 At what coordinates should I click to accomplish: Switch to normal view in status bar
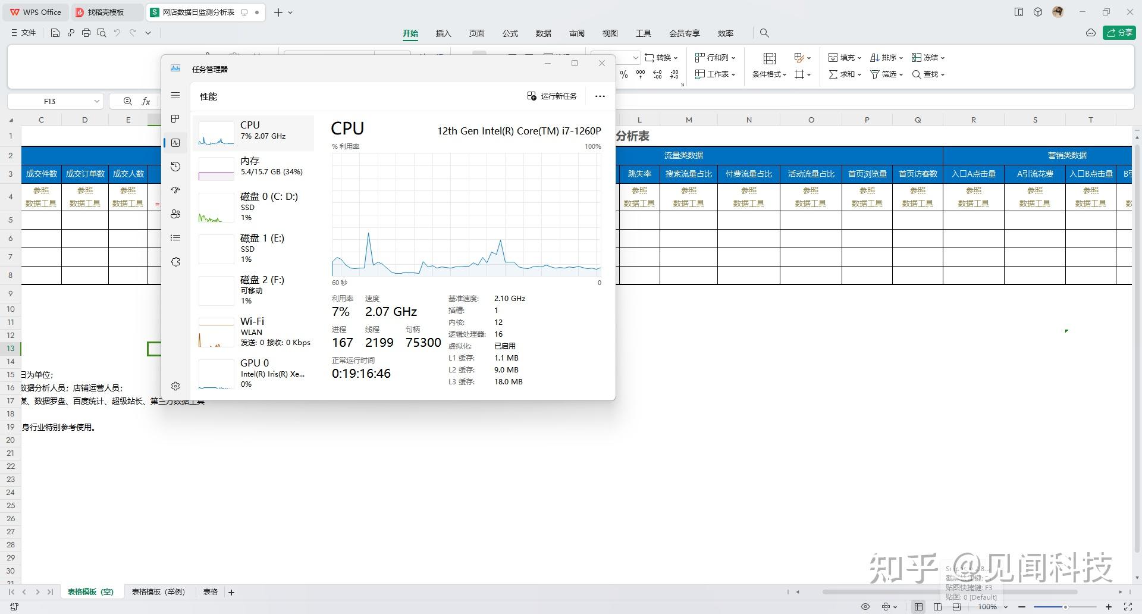[x=919, y=607]
